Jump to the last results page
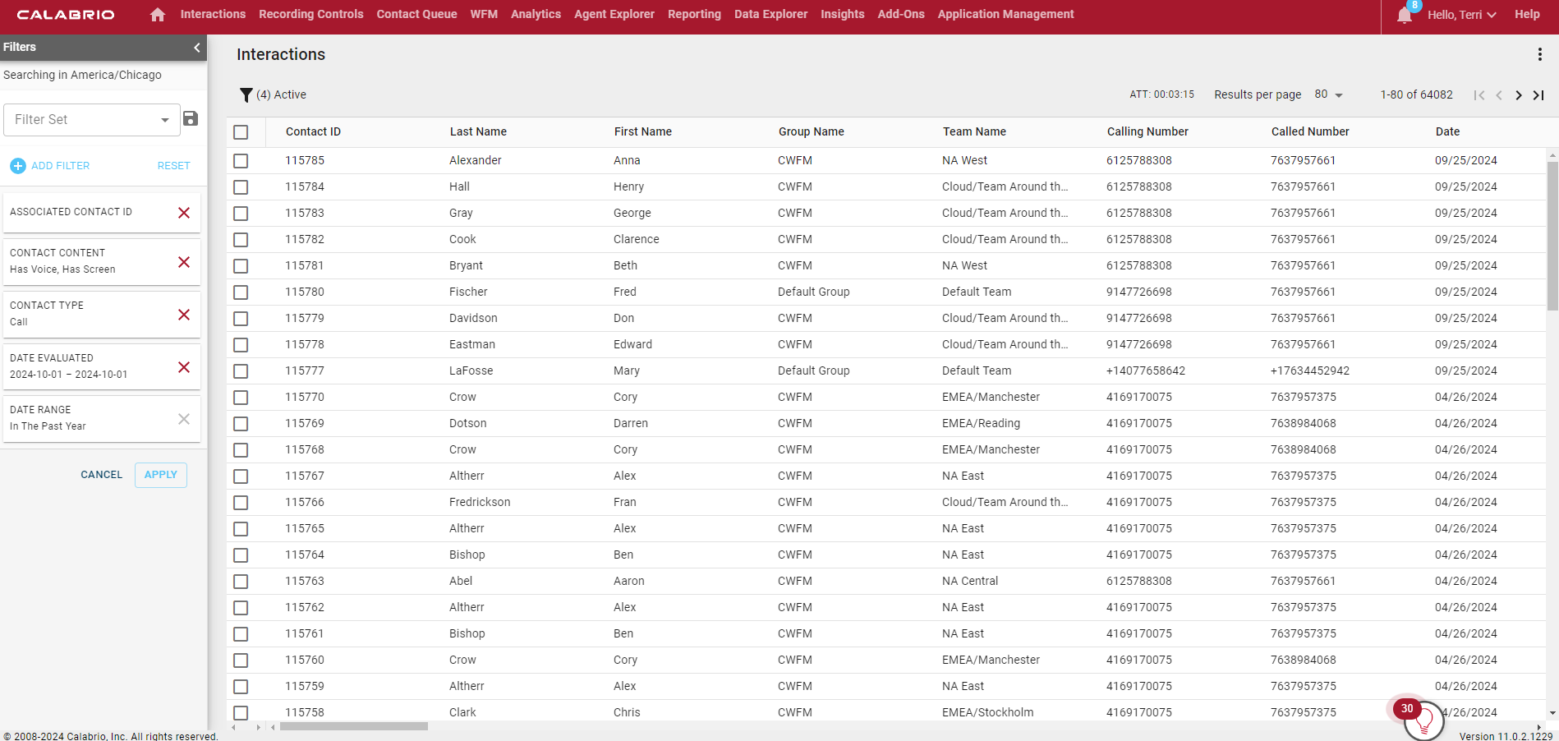Image resolution: width=1559 pixels, height=741 pixels. coord(1538,95)
